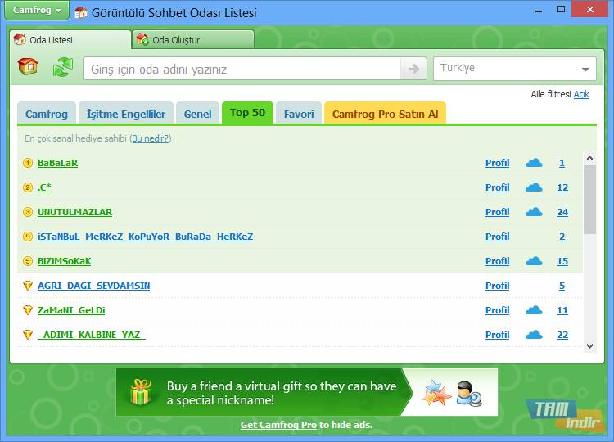
Task: Click the diamond icon next to ZaMaNI_GeLDi
Action: [x=28, y=310]
